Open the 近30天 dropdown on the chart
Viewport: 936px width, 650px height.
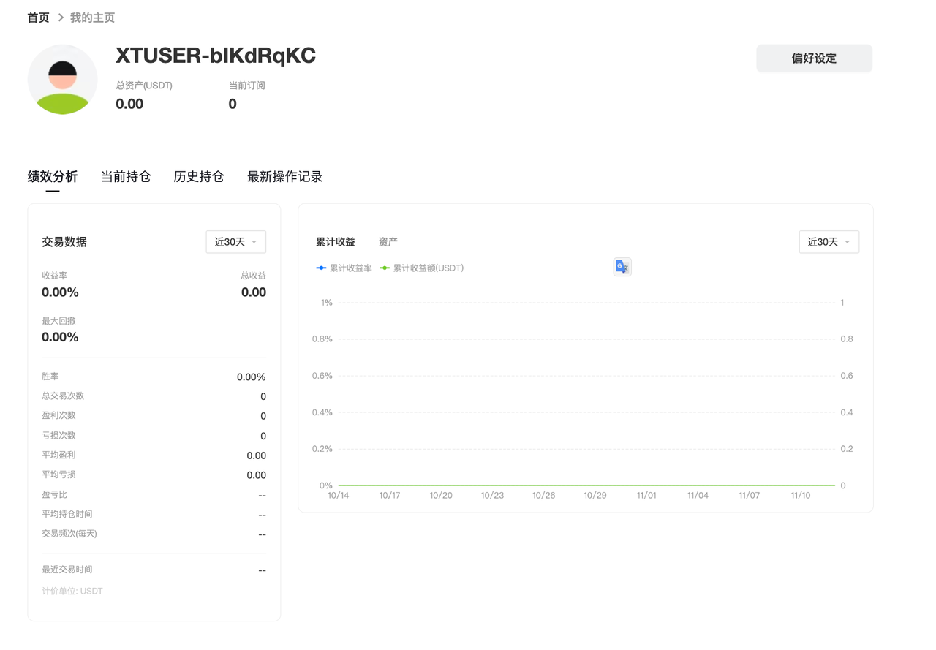pyautogui.click(x=829, y=242)
